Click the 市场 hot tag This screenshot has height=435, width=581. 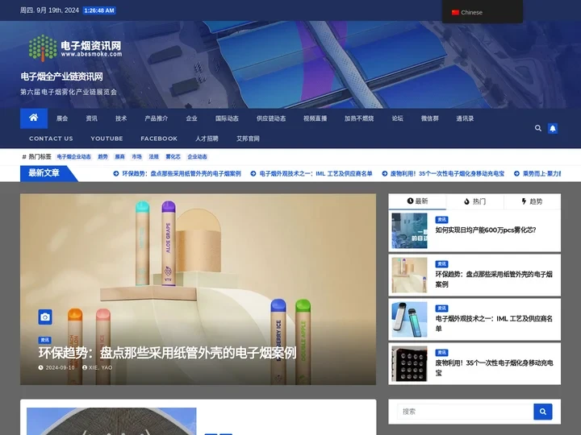136,156
